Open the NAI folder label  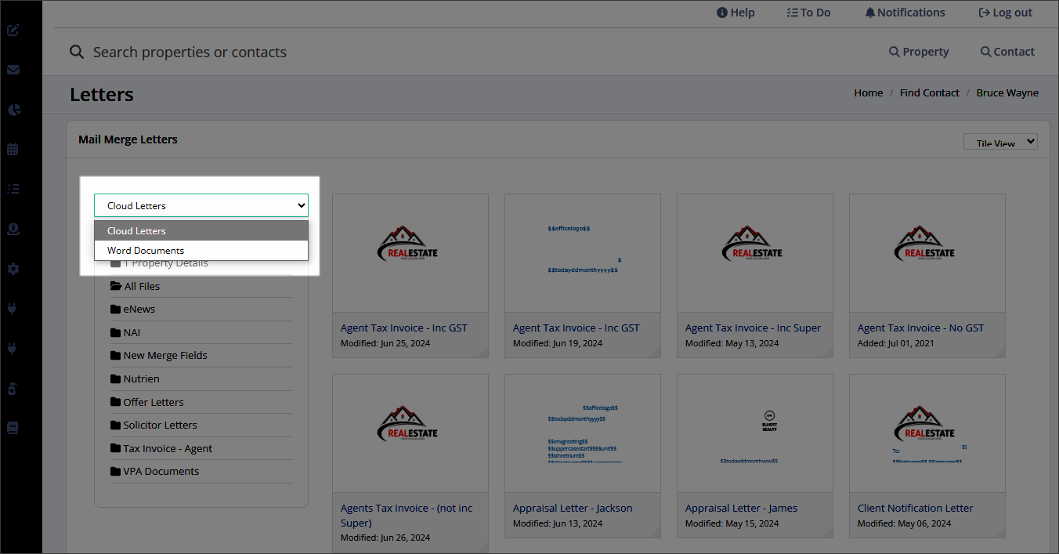point(132,332)
